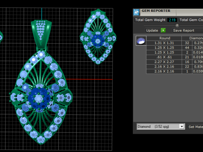This screenshot has height=152, width=203.
Task: Click the Update button label
Action: [152, 30]
